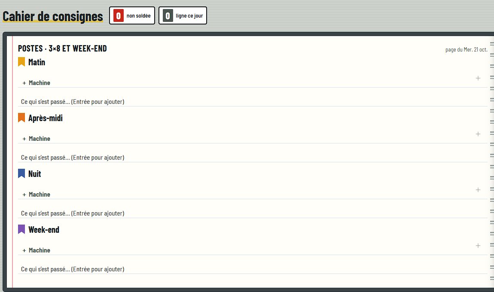Open the 'non soldée' counter button
This screenshot has width=494, height=292.
coord(132,15)
